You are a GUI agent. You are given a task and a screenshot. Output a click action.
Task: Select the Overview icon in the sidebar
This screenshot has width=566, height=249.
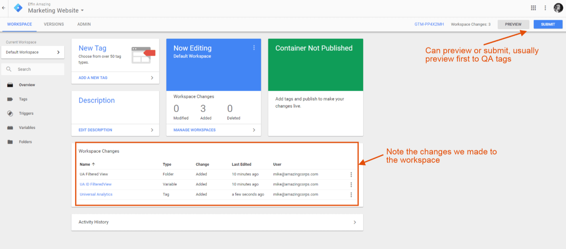(10, 85)
